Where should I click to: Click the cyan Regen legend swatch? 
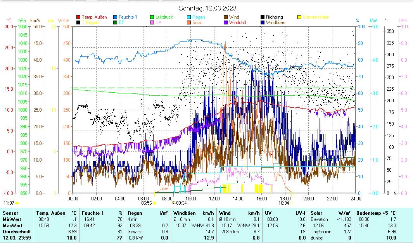point(189,17)
